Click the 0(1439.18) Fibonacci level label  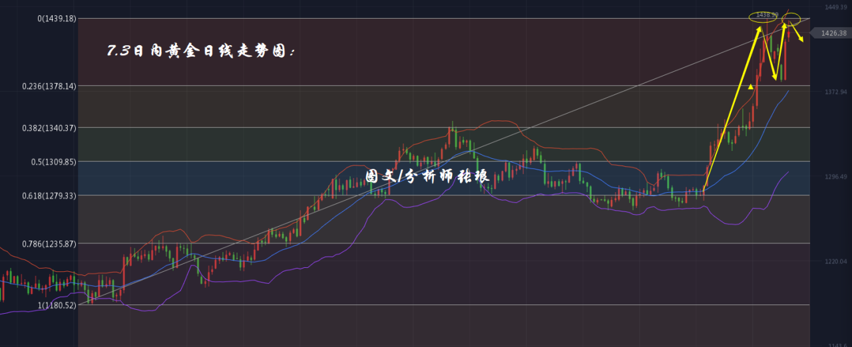pos(57,19)
